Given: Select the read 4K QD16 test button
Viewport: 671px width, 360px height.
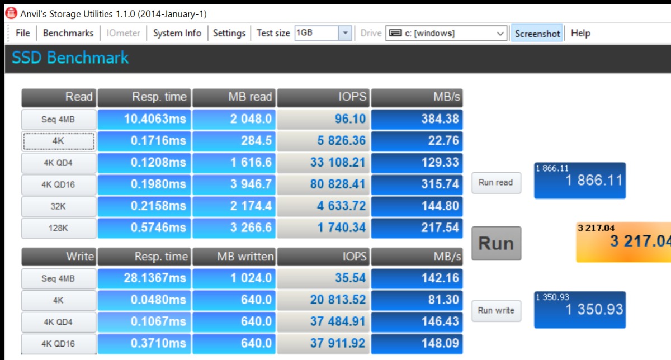Looking at the screenshot, I should (58, 184).
